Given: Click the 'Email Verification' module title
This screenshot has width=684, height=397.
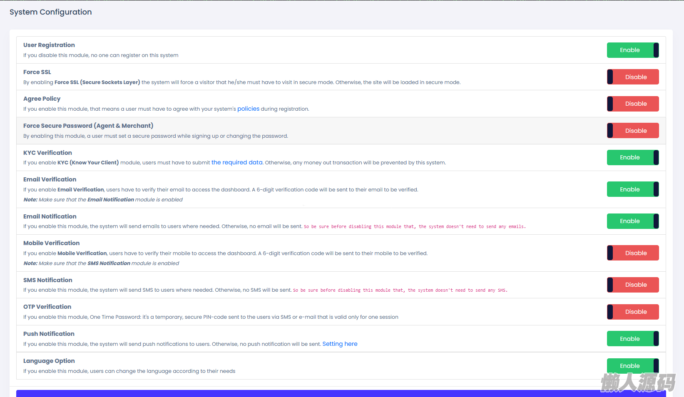Looking at the screenshot, I should point(50,179).
